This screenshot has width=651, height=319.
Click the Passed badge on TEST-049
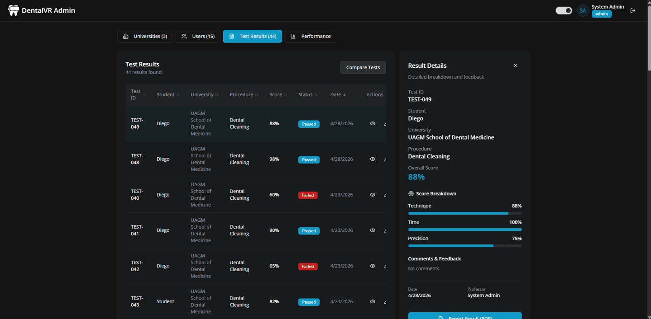pyautogui.click(x=309, y=124)
